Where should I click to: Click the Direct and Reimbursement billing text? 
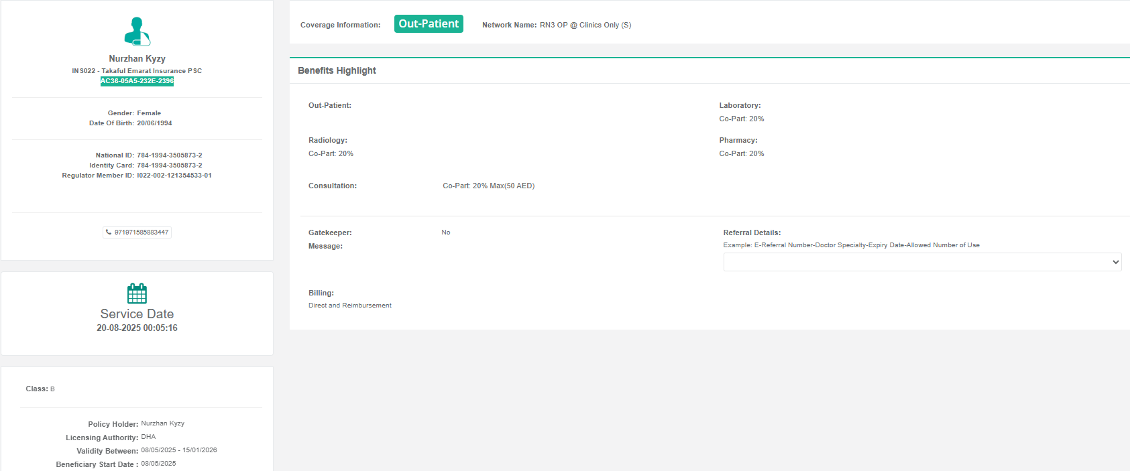350,306
